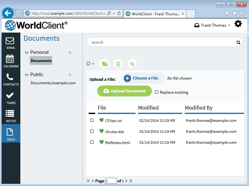The width and height of the screenshot is (249, 186).
Task: Click the trash delete icon
Action: 118,64
